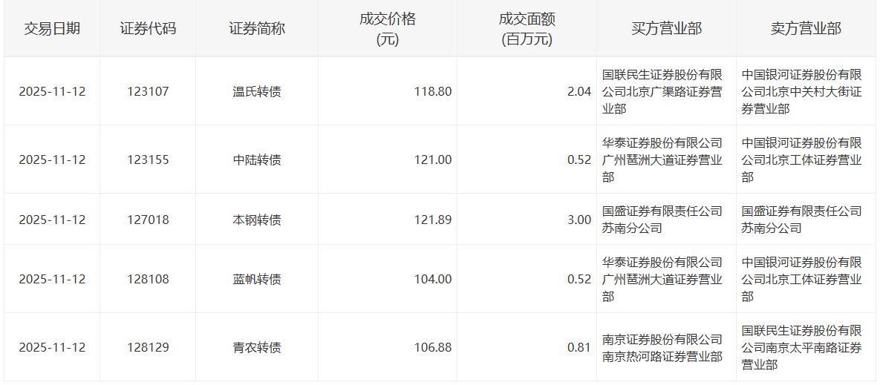This screenshot has width=880, height=385.
Task: Select the 本钢转债 security name
Action: tap(257, 220)
